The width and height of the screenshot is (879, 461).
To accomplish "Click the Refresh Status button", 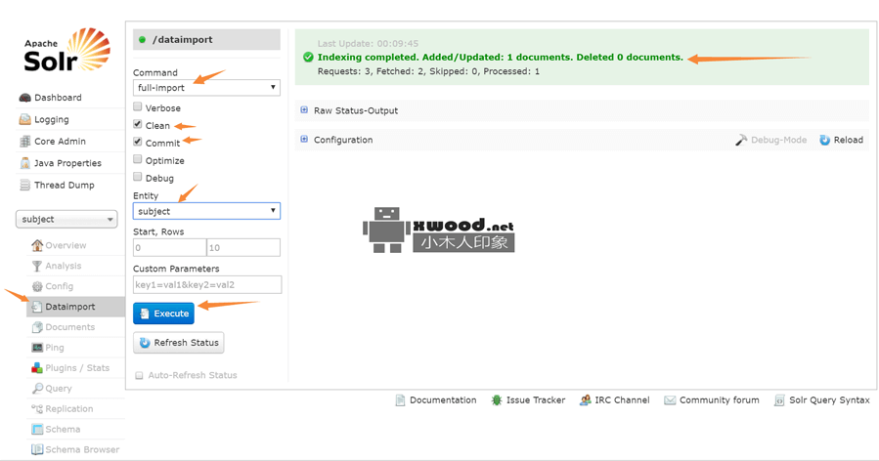I will [x=178, y=342].
